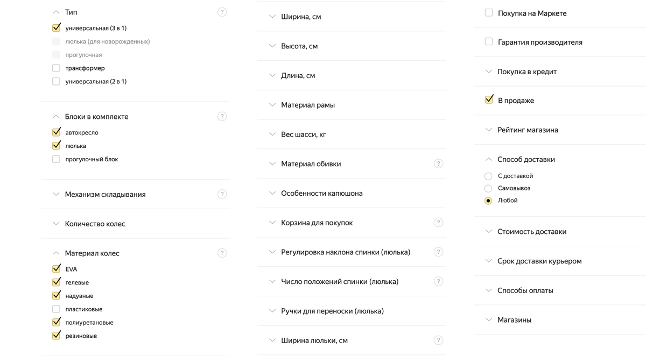The width and height of the screenshot is (646, 356).
Task: Expand the Вес шасси, кг filter
Action: pyautogui.click(x=352, y=134)
